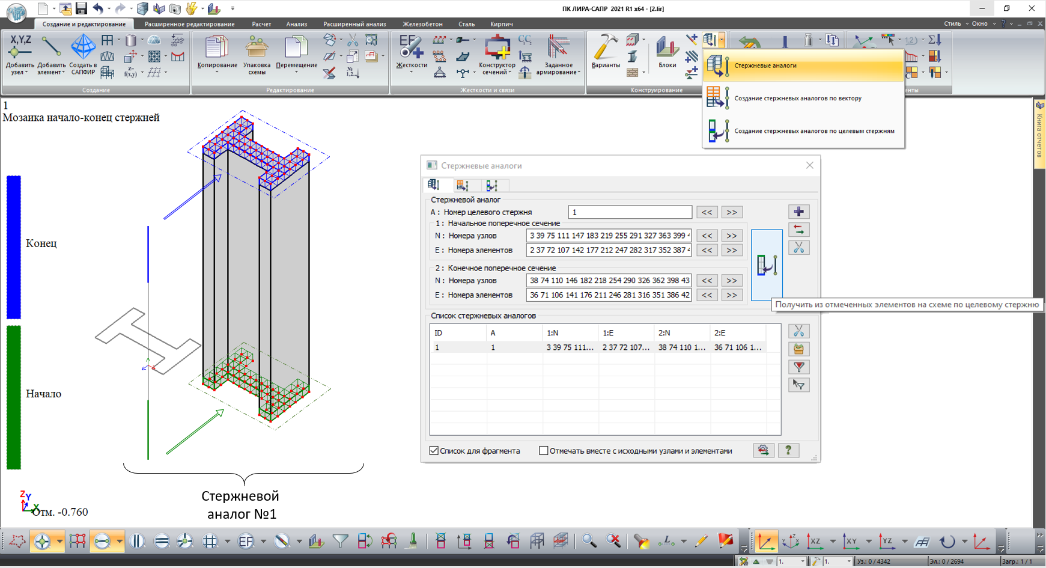
Task: Click the large get-from-selected-elements button
Action: [x=767, y=265]
